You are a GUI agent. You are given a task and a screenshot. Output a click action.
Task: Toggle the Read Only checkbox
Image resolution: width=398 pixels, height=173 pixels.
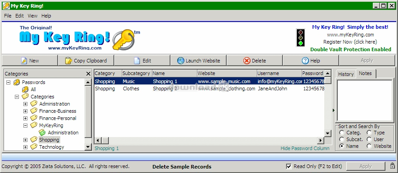289,166
